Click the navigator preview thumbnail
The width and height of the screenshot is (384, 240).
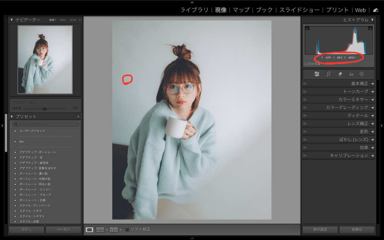point(45,60)
